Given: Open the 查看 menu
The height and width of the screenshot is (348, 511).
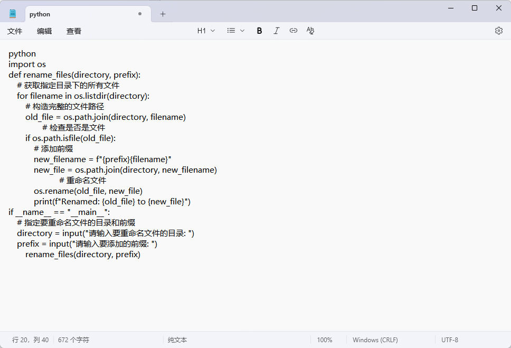Looking at the screenshot, I should coord(74,31).
